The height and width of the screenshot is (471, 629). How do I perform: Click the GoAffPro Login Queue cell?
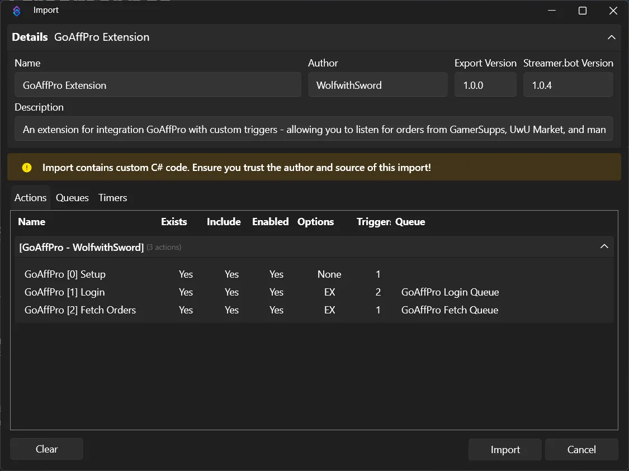click(450, 292)
